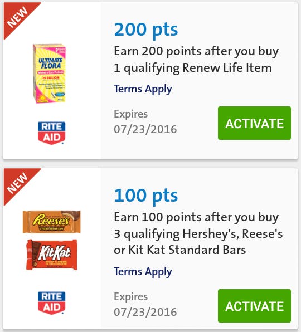The height and width of the screenshot is (332, 301).
Task: Activate the 200 pts Renew Life offer
Action: click(x=254, y=123)
